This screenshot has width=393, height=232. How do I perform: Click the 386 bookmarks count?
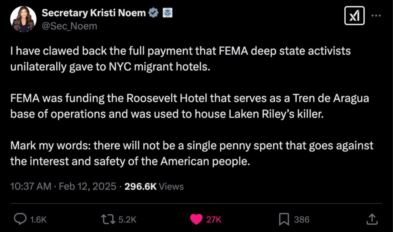click(302, 219)
